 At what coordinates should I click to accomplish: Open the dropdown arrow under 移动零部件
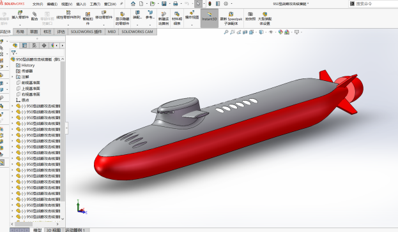(x=103, y=25)
